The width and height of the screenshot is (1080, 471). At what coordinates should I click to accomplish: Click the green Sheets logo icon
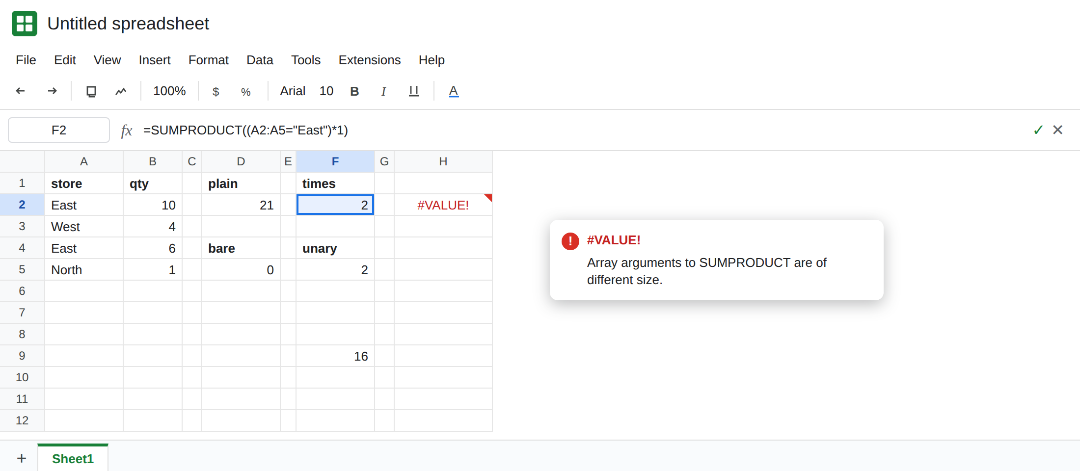[x=25, y=24]
